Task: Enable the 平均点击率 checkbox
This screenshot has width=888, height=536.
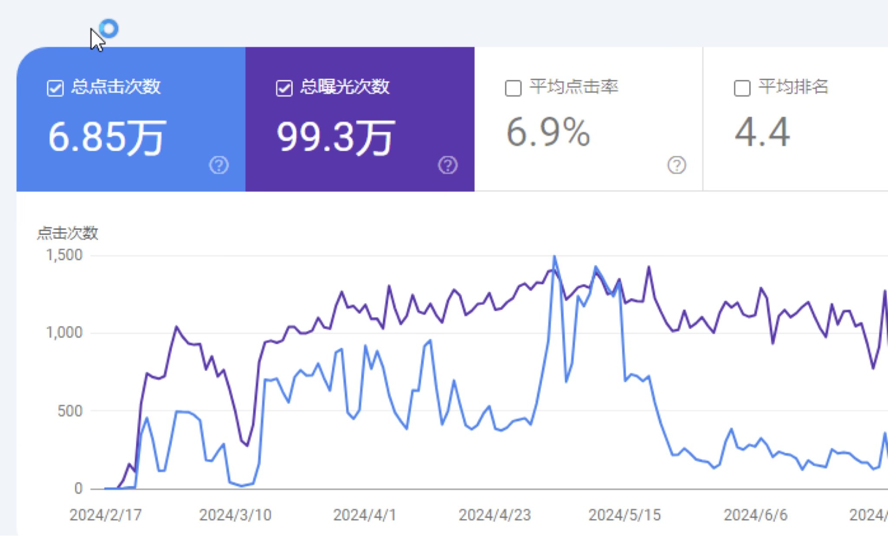Action: 513,88
